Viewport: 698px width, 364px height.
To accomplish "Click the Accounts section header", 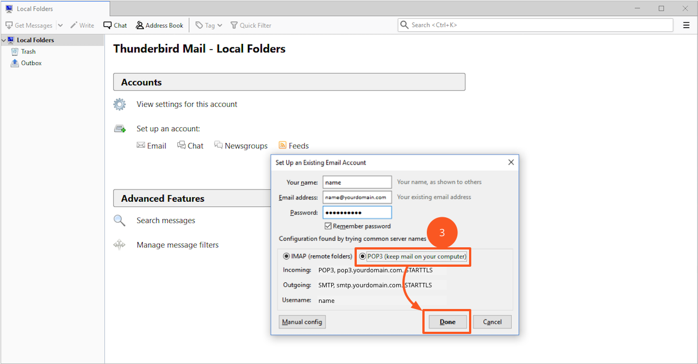I will click(x=289, y=82).
